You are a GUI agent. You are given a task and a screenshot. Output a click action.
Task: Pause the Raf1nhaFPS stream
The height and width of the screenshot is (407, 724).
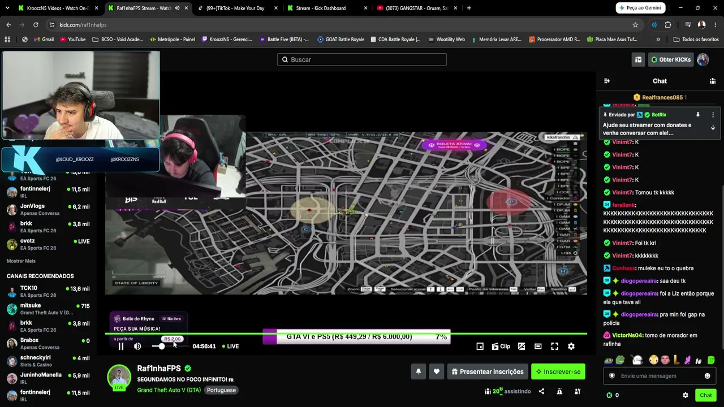(120, 347)
